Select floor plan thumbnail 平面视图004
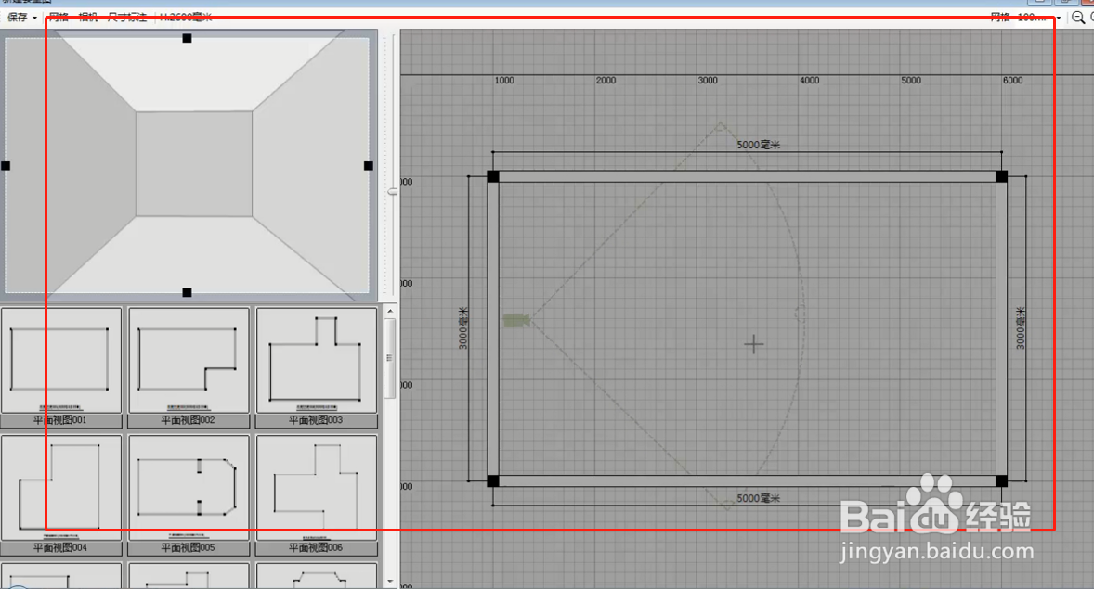 [x=61, y=495]
